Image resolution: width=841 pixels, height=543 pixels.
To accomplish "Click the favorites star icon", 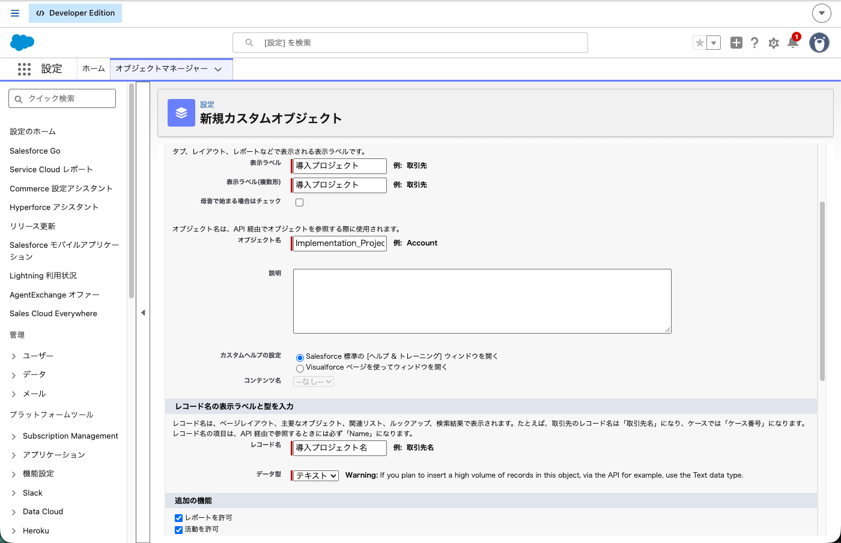I will (x=699, y=43).
